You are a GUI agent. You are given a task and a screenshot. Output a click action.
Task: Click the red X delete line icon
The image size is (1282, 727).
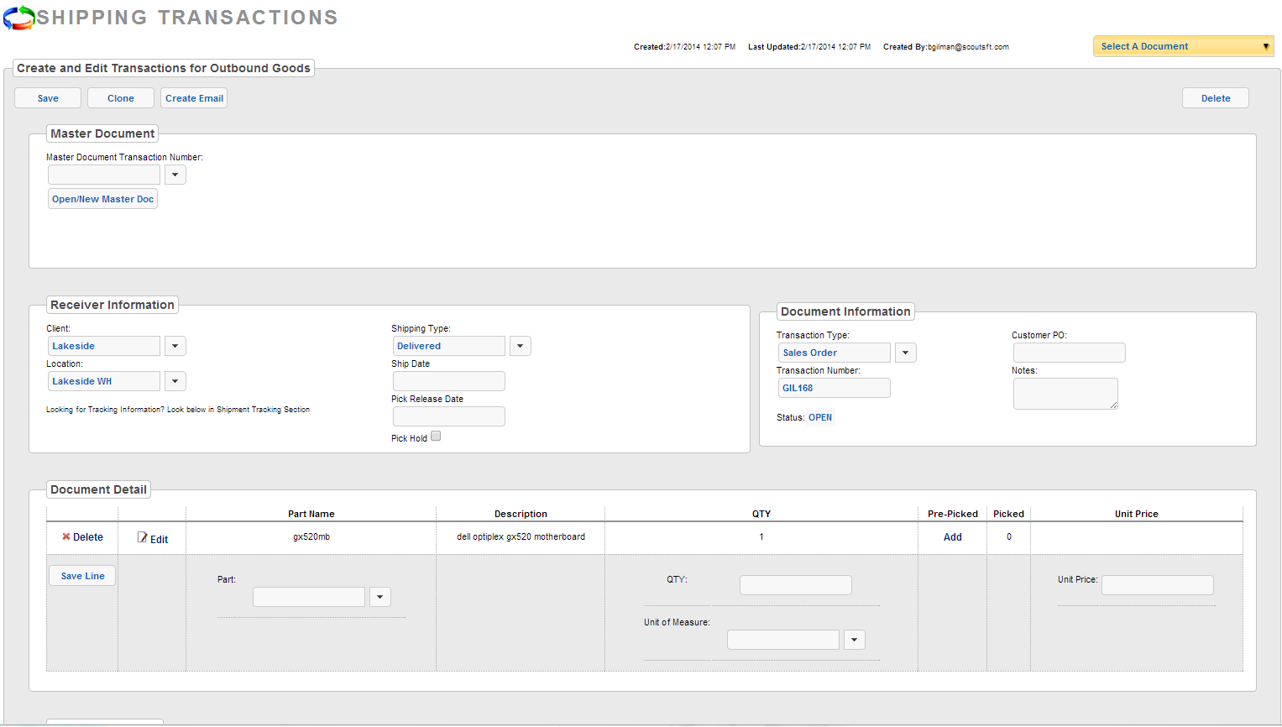coord(66,536)
